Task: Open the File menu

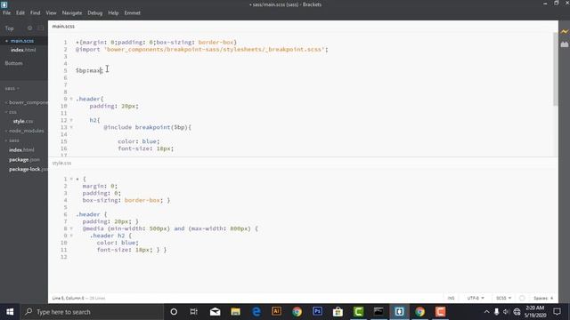Action: point(7,12)
